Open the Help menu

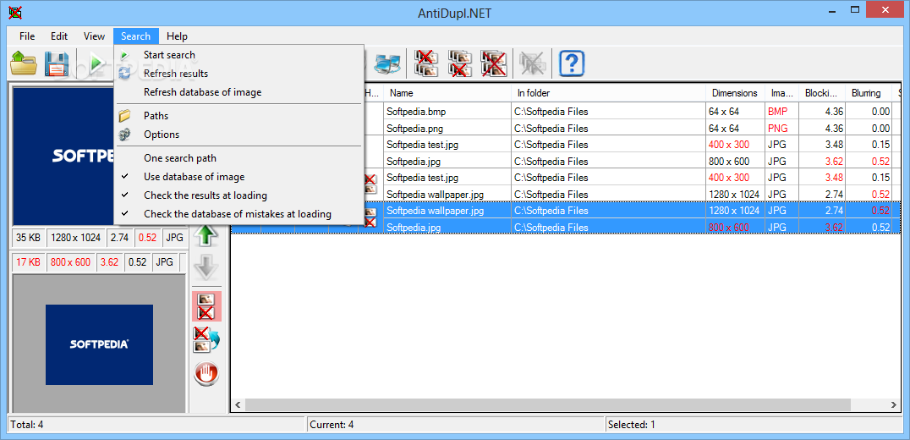point(177,36)
